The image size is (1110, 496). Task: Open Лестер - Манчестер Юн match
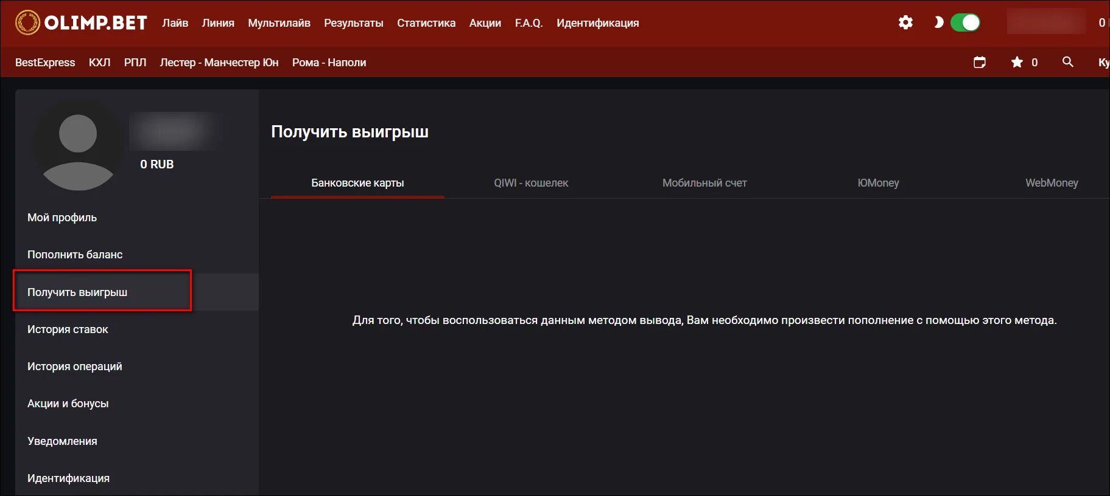[219, 63]
